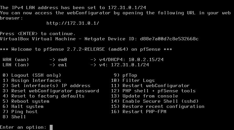Select option 6 Halt system
234x130 pixels.
[23, 107]
